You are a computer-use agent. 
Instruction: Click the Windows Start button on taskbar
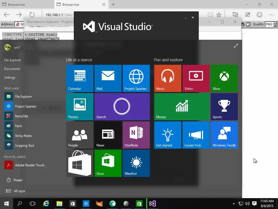(x=7, y=204)
